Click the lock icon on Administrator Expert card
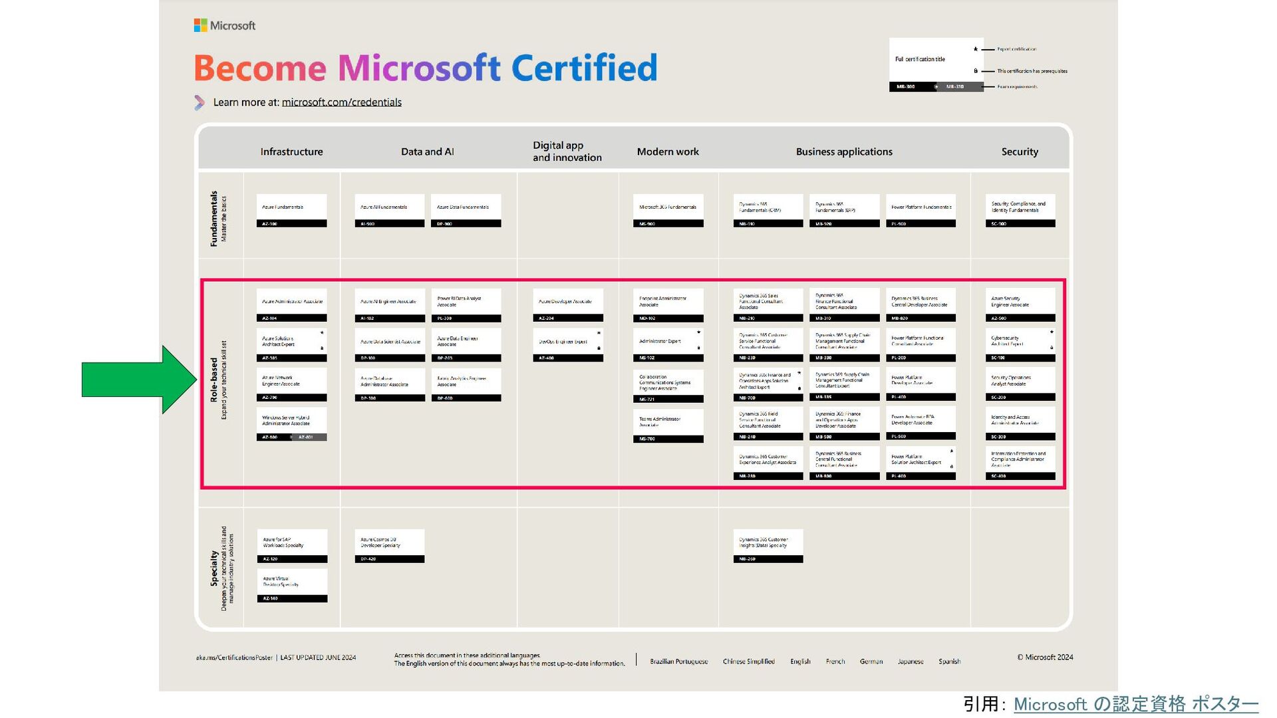 pyautogui.click(x=698, y=348)
